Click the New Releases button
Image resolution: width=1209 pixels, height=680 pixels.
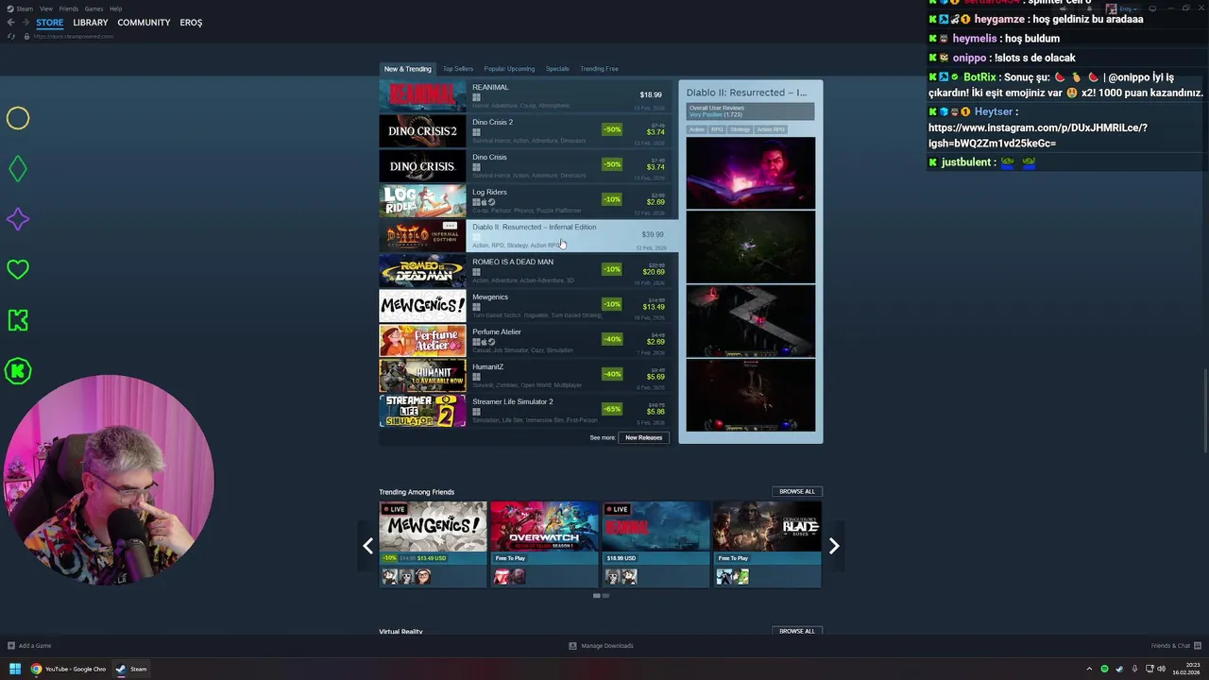point(643,437)
